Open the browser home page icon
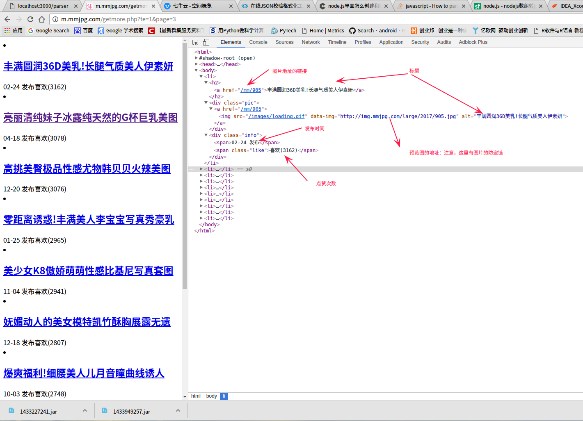Image resolution: width=583 pixels, height=421 pixels. [42, 19]
